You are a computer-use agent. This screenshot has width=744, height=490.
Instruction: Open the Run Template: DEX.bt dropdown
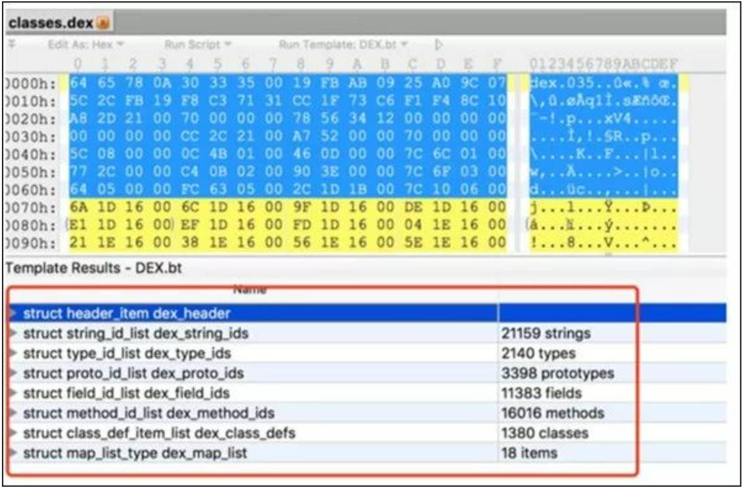point(342,45)
